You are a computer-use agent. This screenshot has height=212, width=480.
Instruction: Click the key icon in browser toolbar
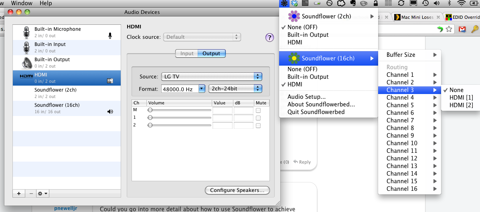click(474, 29)
